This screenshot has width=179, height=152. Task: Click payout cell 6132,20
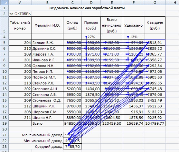155,112
